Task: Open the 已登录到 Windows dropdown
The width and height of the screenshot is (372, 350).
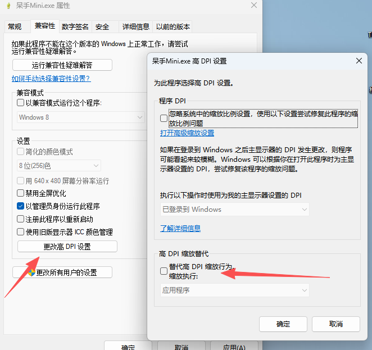Action: coord(235,210)
